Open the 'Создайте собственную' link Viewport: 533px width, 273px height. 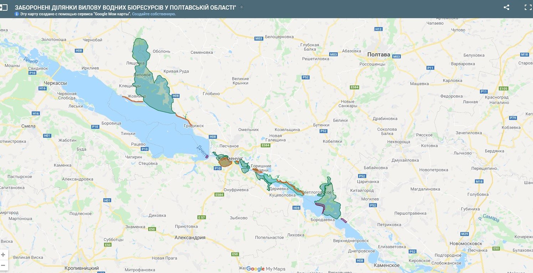(x=154, y=14)
